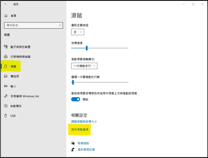The image size is (208, 158).
Task: Click the 滑鼠 page heading
Action: (76, 15)
